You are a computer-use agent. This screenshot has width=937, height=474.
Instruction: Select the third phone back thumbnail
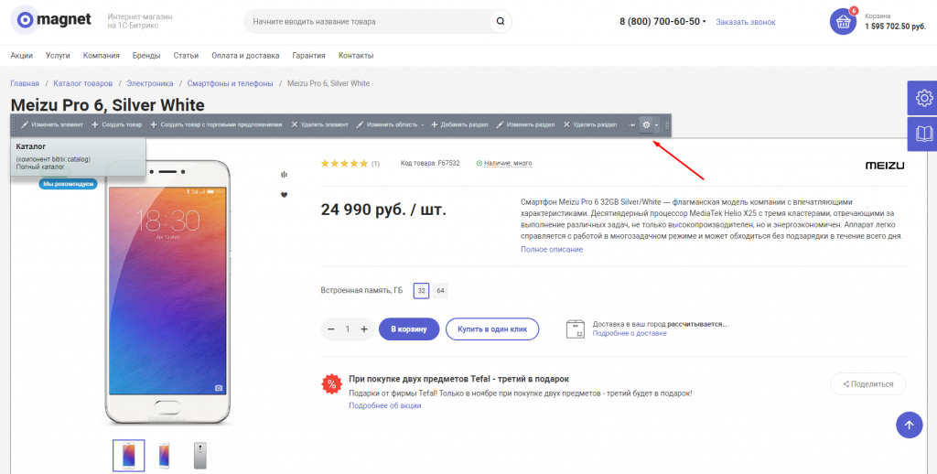point(200,456)
